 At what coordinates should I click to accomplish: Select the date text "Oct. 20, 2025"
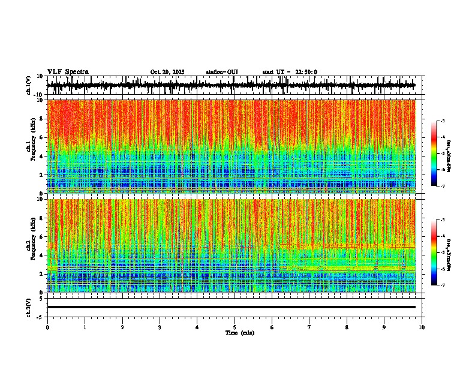click(167, 72)
